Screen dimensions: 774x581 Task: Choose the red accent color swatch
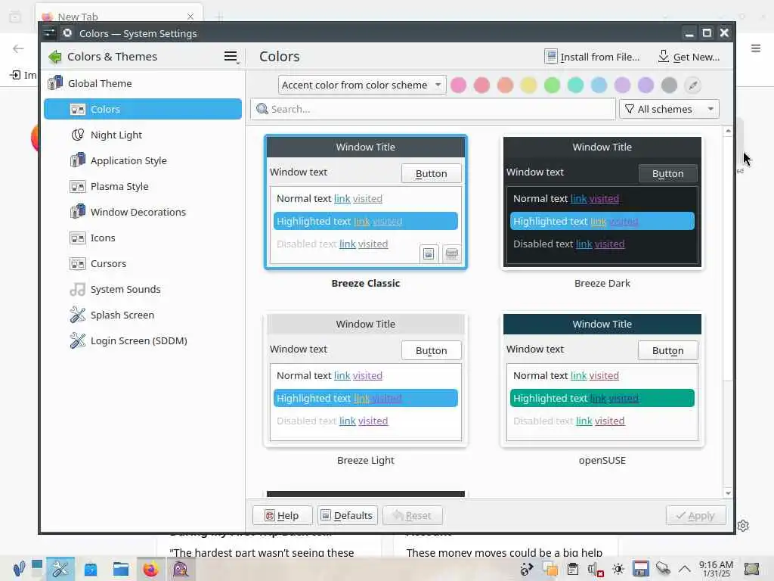pyautogui.click(x=481, y=85)
